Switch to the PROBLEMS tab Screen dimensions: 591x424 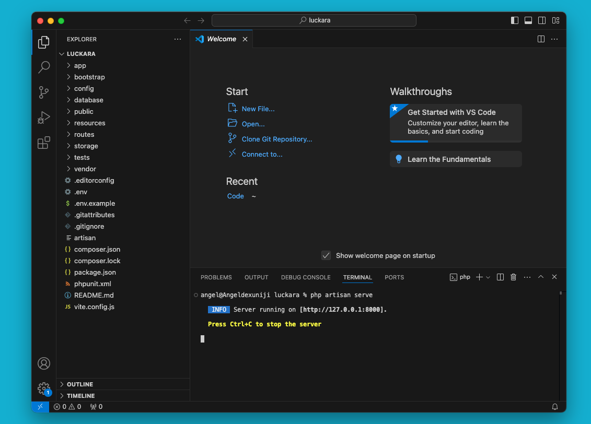(216, 277)
